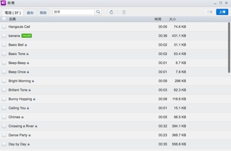231x151 pixels.
Task: Click lock icon beside Dance Party
Action: click(x=30, y=135)
